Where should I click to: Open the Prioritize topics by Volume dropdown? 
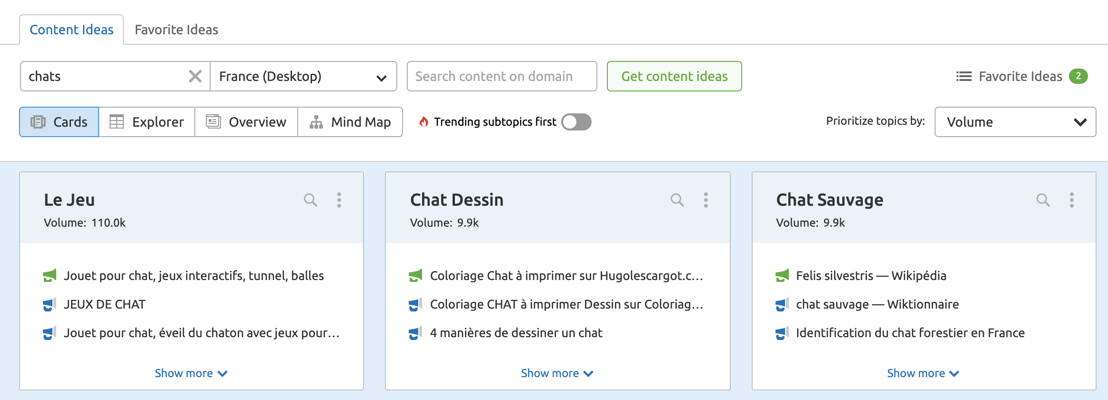[x=1015, y=122]
